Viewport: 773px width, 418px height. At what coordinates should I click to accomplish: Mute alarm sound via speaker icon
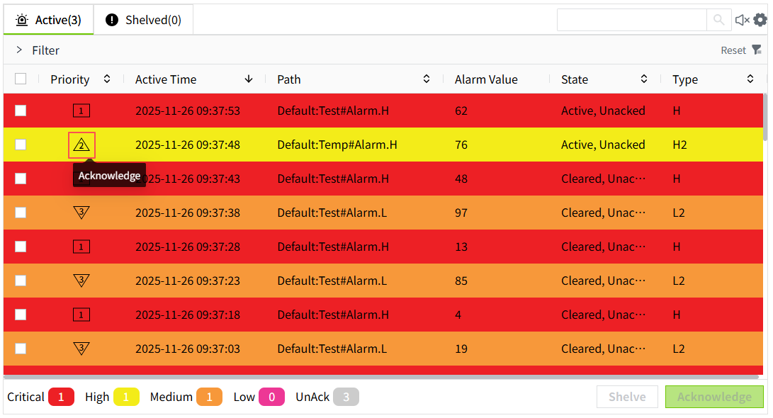pos(742,20)
